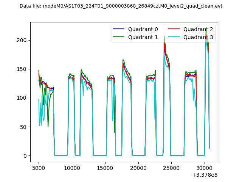This screenshot has width=242, height=182.
Task: Click the cyan line swatch in legend
Action: [175, 37]
